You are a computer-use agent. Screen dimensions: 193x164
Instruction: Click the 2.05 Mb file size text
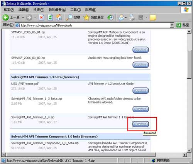point(17,103)
